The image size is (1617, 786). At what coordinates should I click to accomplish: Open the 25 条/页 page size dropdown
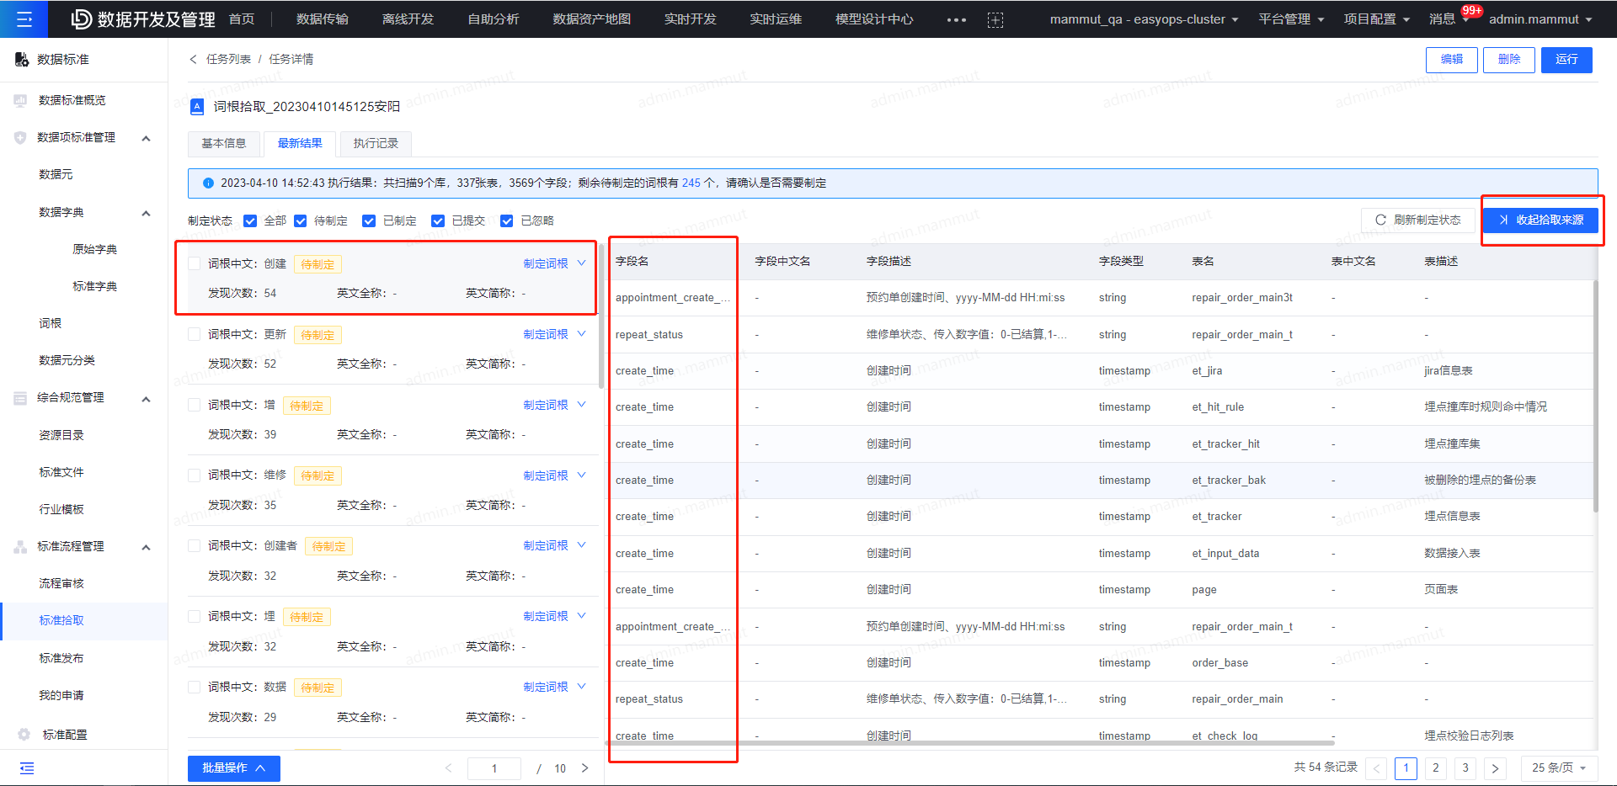point(1559,768)
